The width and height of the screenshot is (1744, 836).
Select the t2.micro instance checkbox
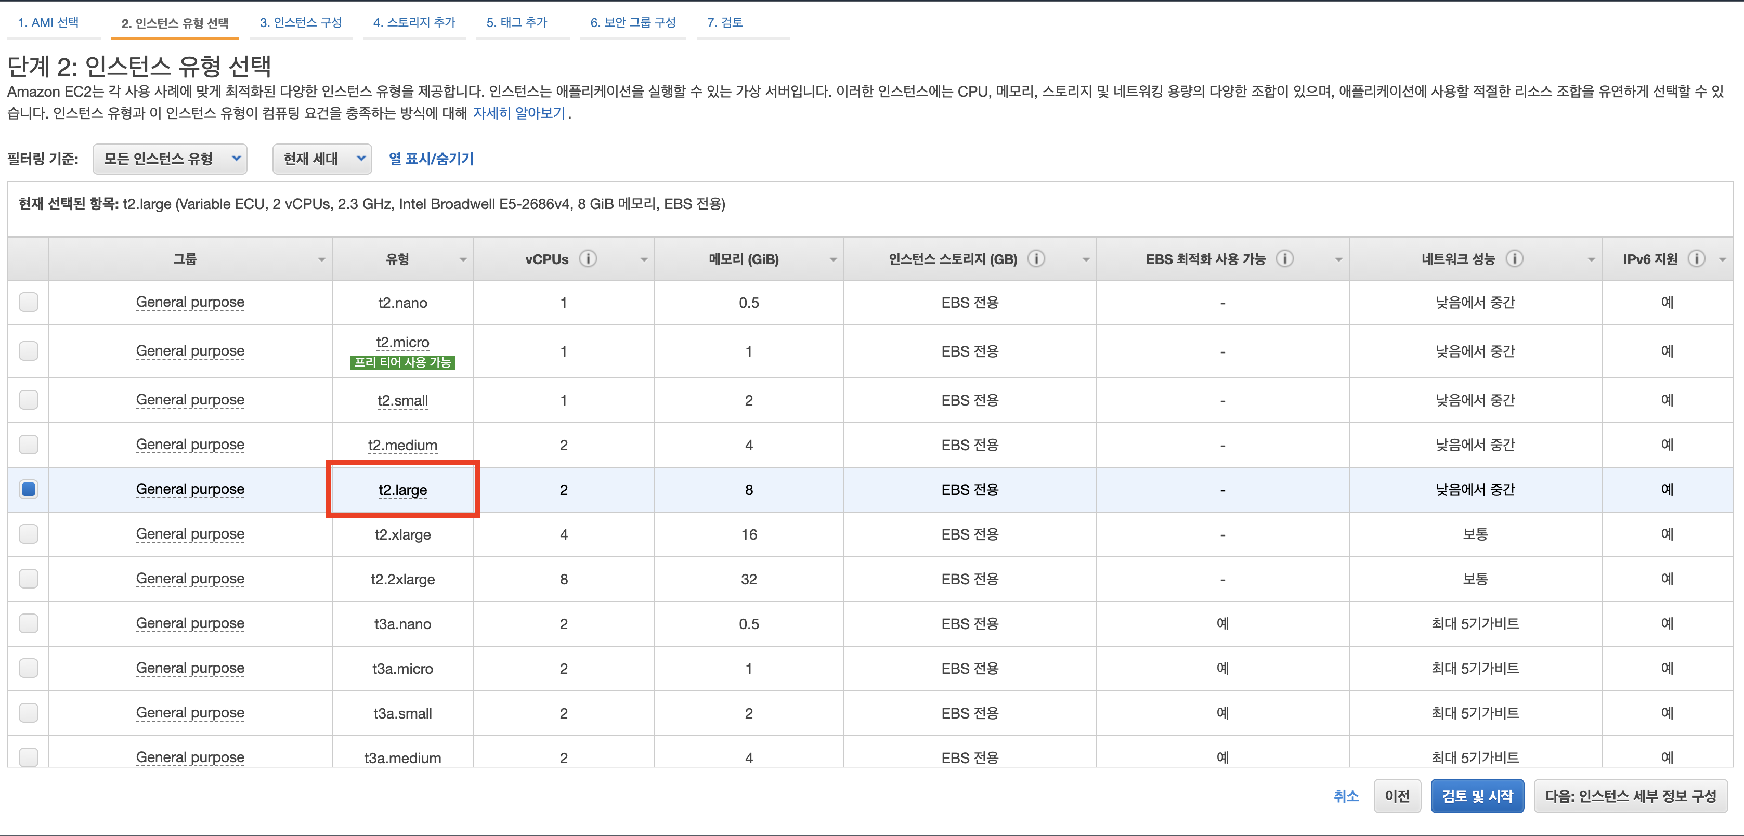click(x=28, y=351)
